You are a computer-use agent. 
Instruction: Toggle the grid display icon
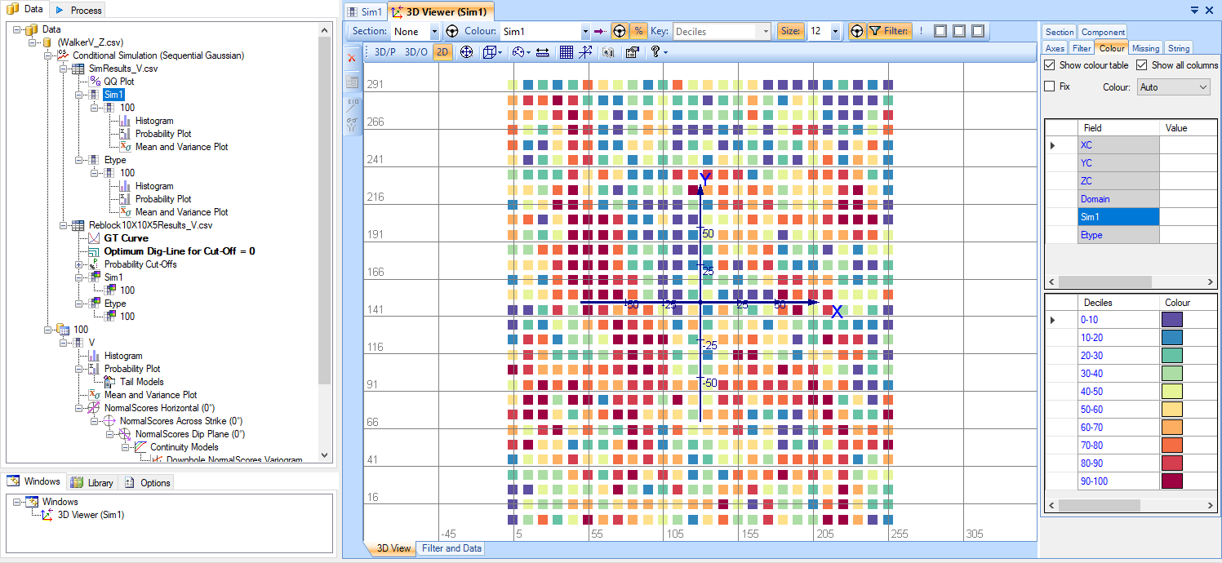point(566,52)
